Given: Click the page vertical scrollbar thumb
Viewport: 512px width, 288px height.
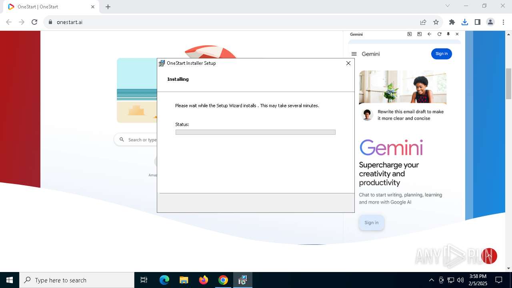Looking at the screenshot, I should click(x=508, y=84).
